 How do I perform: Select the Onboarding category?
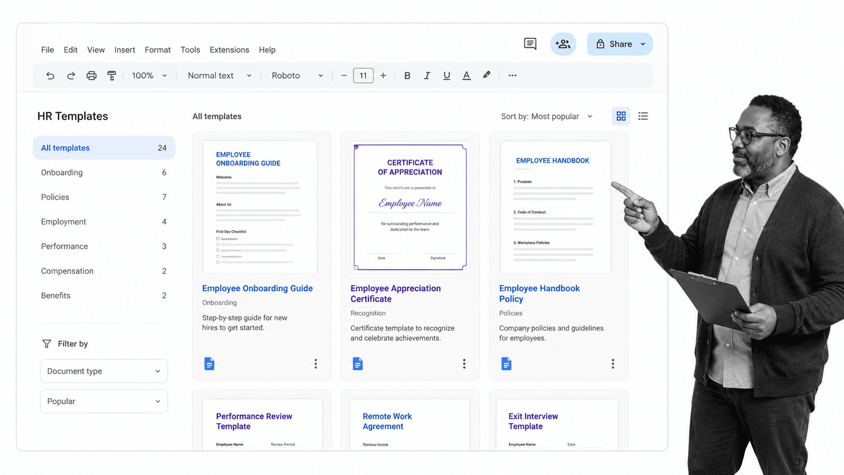104,173
